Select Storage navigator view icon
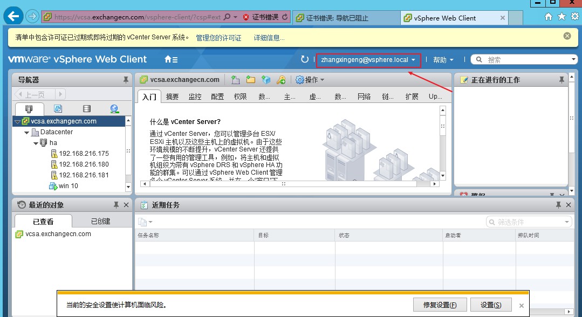The image size is (582, 317). (x=86, y=109)
